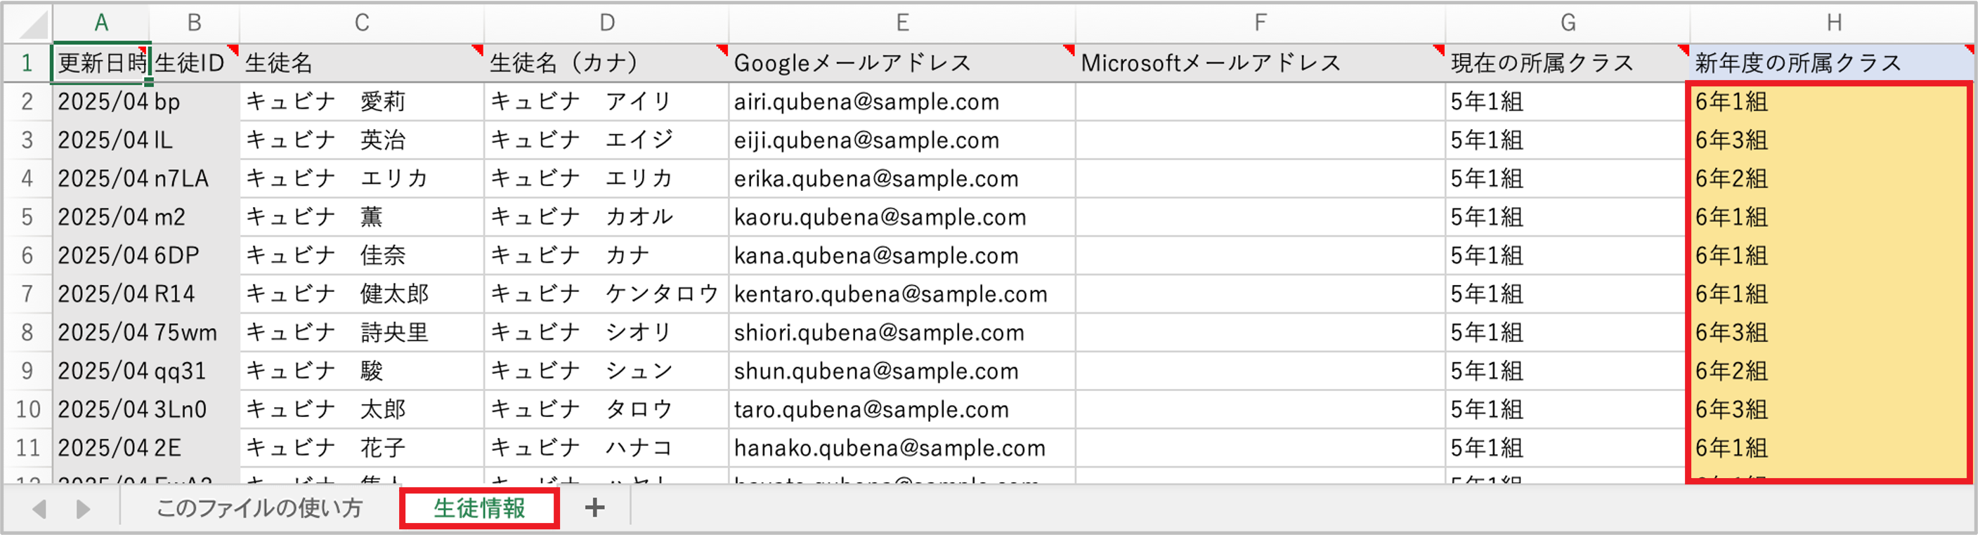Select column A header

pos(100,23)
